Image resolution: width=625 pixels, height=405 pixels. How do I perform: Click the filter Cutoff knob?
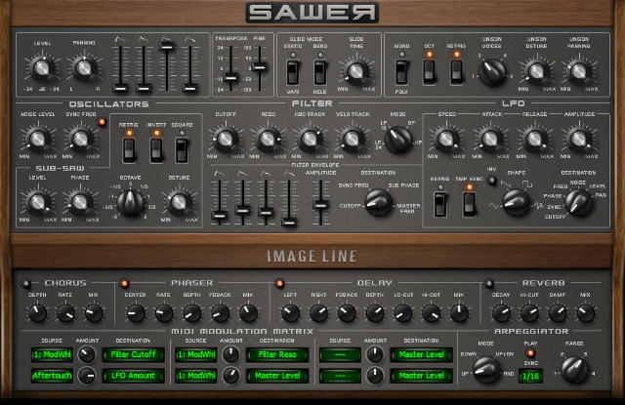pyautogui.click(x=226, y=140)
